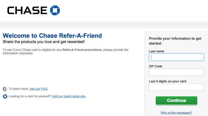208x116 pixels.
Task: Click 'Looking for a card for yourself?' text
Action: 30,96
